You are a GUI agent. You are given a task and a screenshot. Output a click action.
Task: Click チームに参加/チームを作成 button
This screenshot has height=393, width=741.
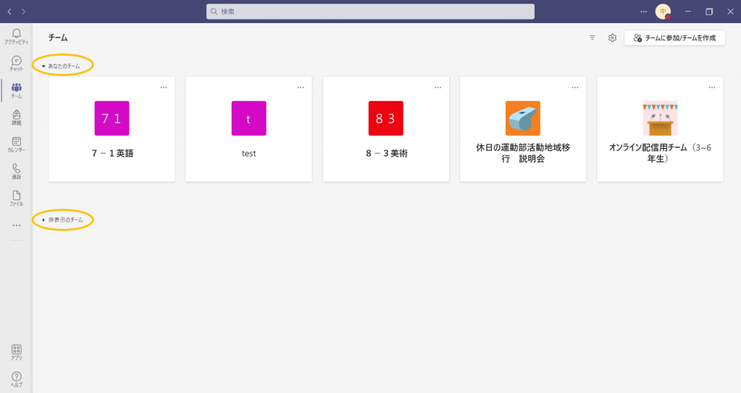tap(674, 38)
